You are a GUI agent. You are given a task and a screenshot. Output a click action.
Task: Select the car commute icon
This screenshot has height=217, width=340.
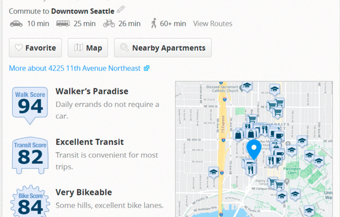point(16,23)
